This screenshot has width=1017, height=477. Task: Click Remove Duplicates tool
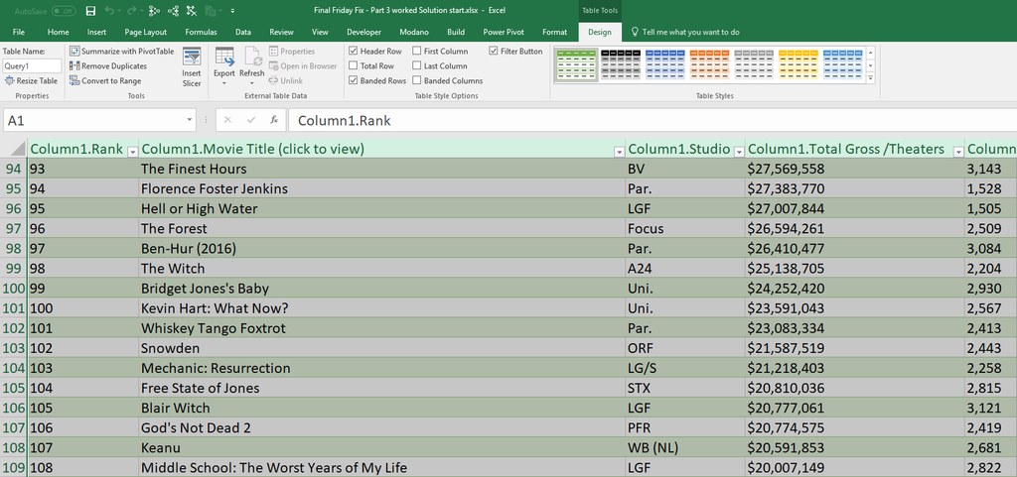pyautogui.click(x=108, y=66)
